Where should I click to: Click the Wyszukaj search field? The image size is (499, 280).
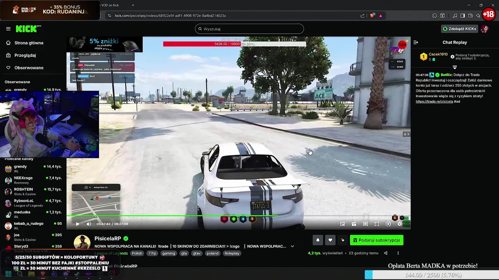[249, 29]
